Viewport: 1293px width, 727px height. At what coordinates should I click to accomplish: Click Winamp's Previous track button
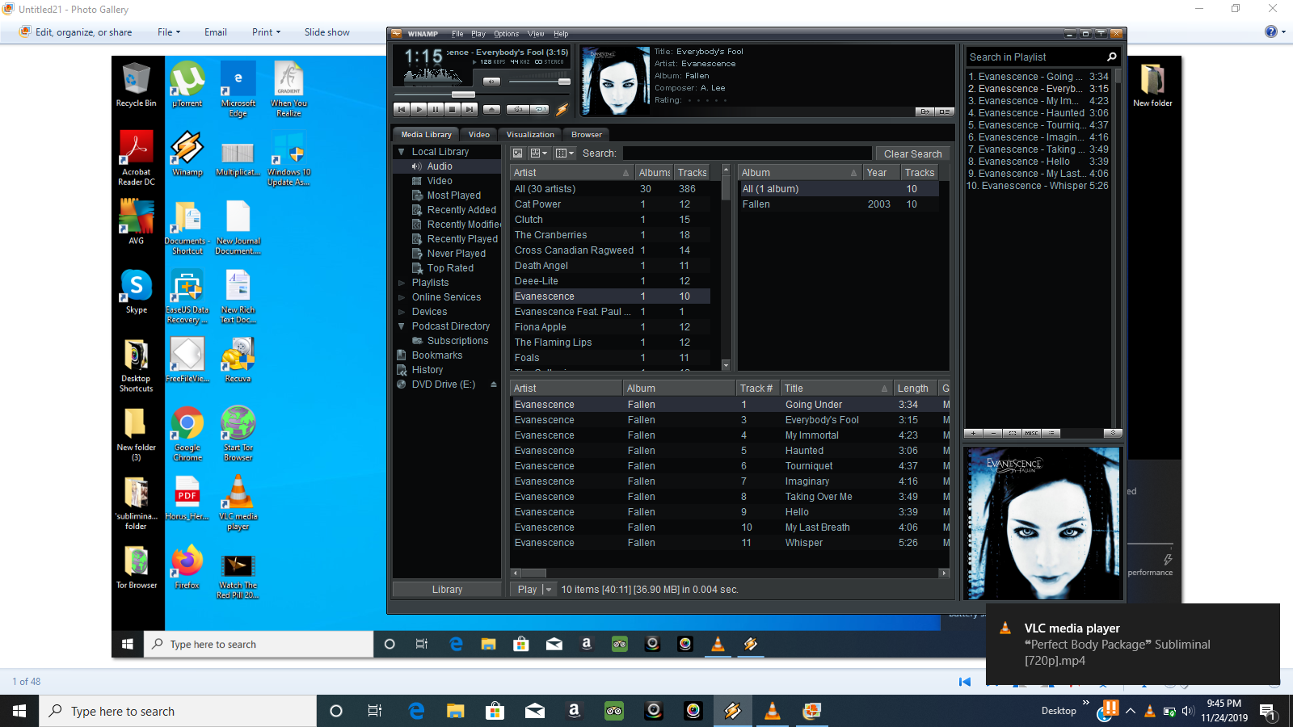click(402, 109)
